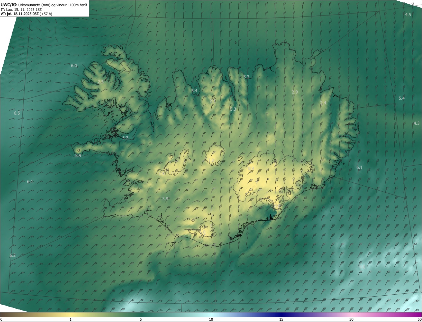Click the pennant wind barb on Vatnajökull
This screenshot has height=322, width=422.
(267, 181)
